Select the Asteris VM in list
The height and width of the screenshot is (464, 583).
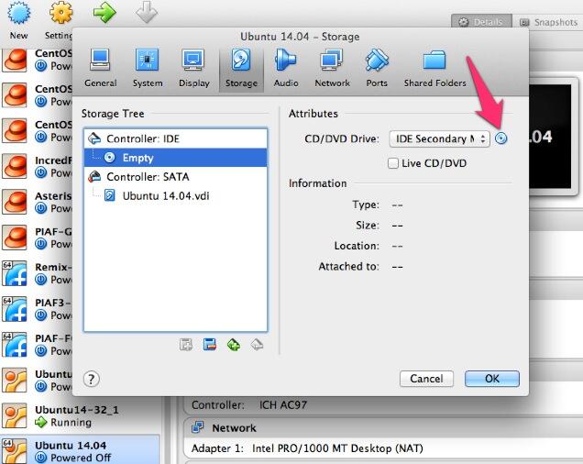37,202
